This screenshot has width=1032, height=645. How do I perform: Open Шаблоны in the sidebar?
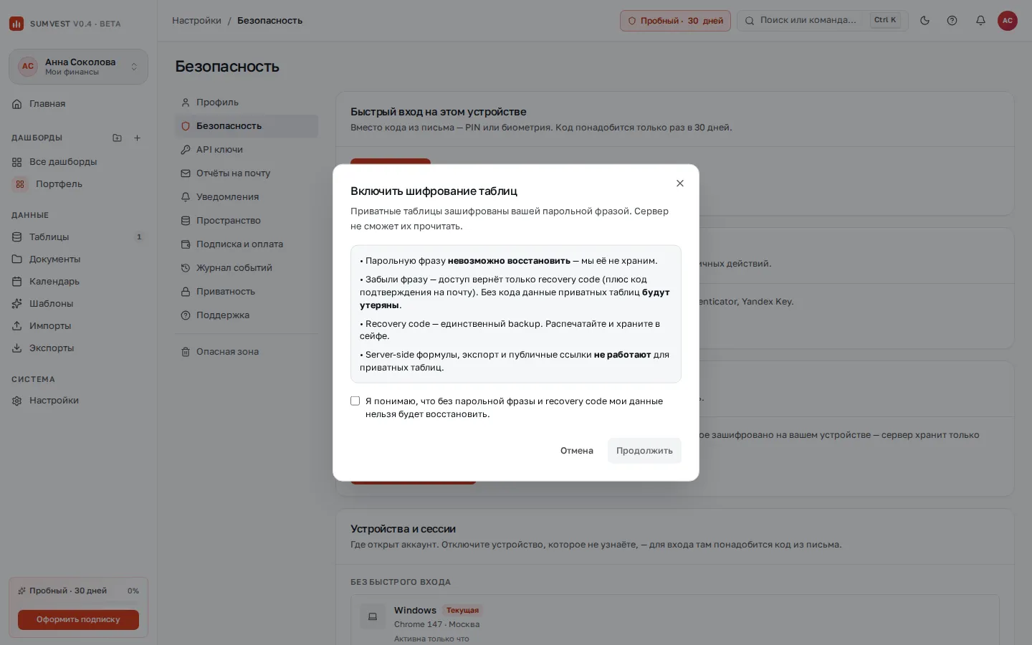[x=78, y=304]
